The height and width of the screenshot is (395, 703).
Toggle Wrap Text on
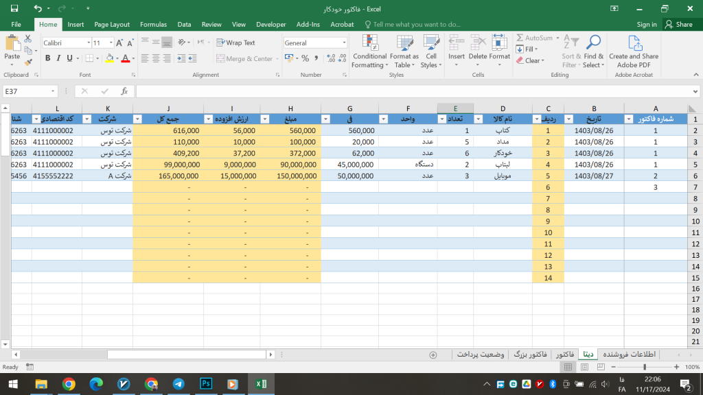click(x=235, y=43)
